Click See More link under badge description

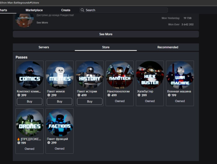point(42,23)
